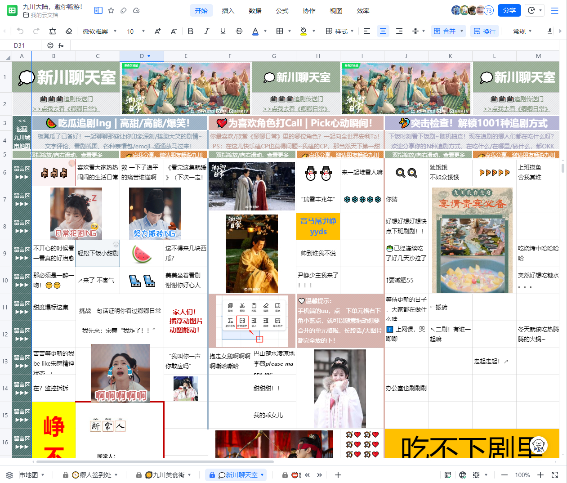Image resolution: width=567 pixels, height=483 pixels.
Task: Click the cell borders icon
Action: pyautogui.click(x=280, y=31)
